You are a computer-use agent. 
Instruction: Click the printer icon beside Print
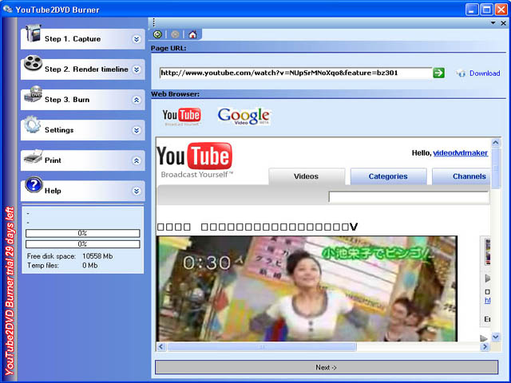(34, 156)
